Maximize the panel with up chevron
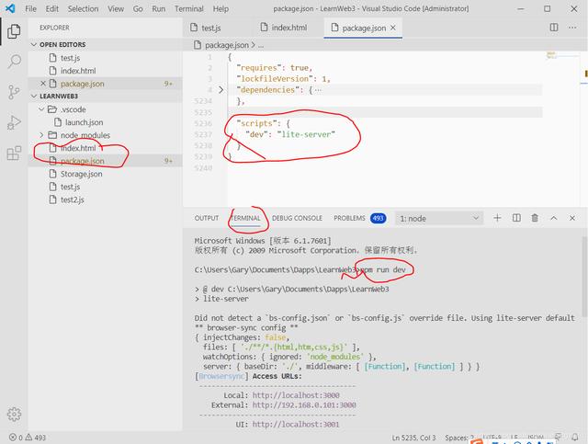 click(553, 218)
